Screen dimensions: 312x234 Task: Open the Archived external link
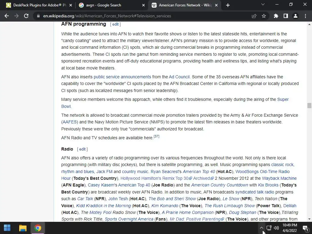coord(203,178)
